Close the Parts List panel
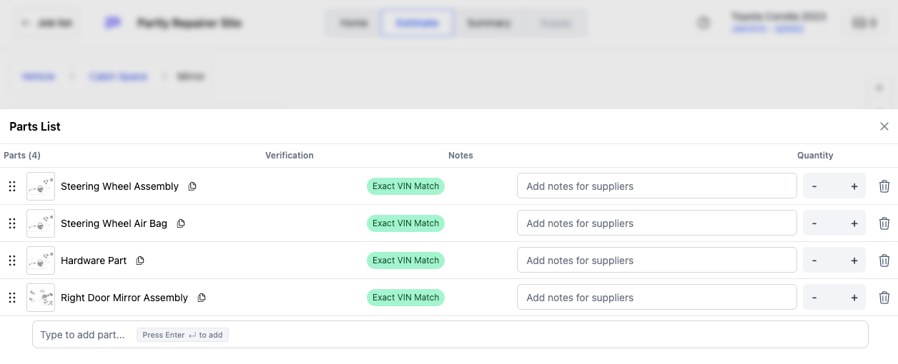 [x=884, y=126]
